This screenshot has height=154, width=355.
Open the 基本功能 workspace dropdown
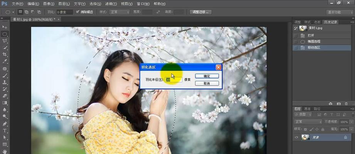click(x=340, y=12)
